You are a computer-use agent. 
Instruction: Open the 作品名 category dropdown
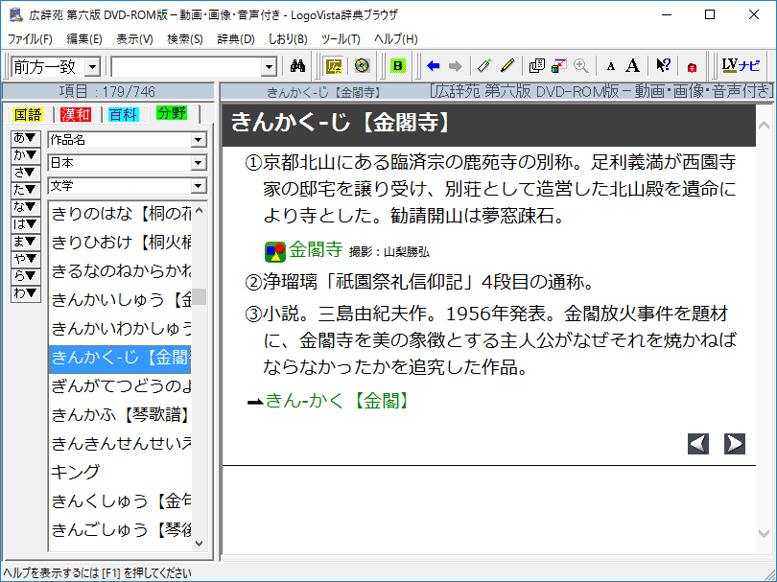click(199, 140)
